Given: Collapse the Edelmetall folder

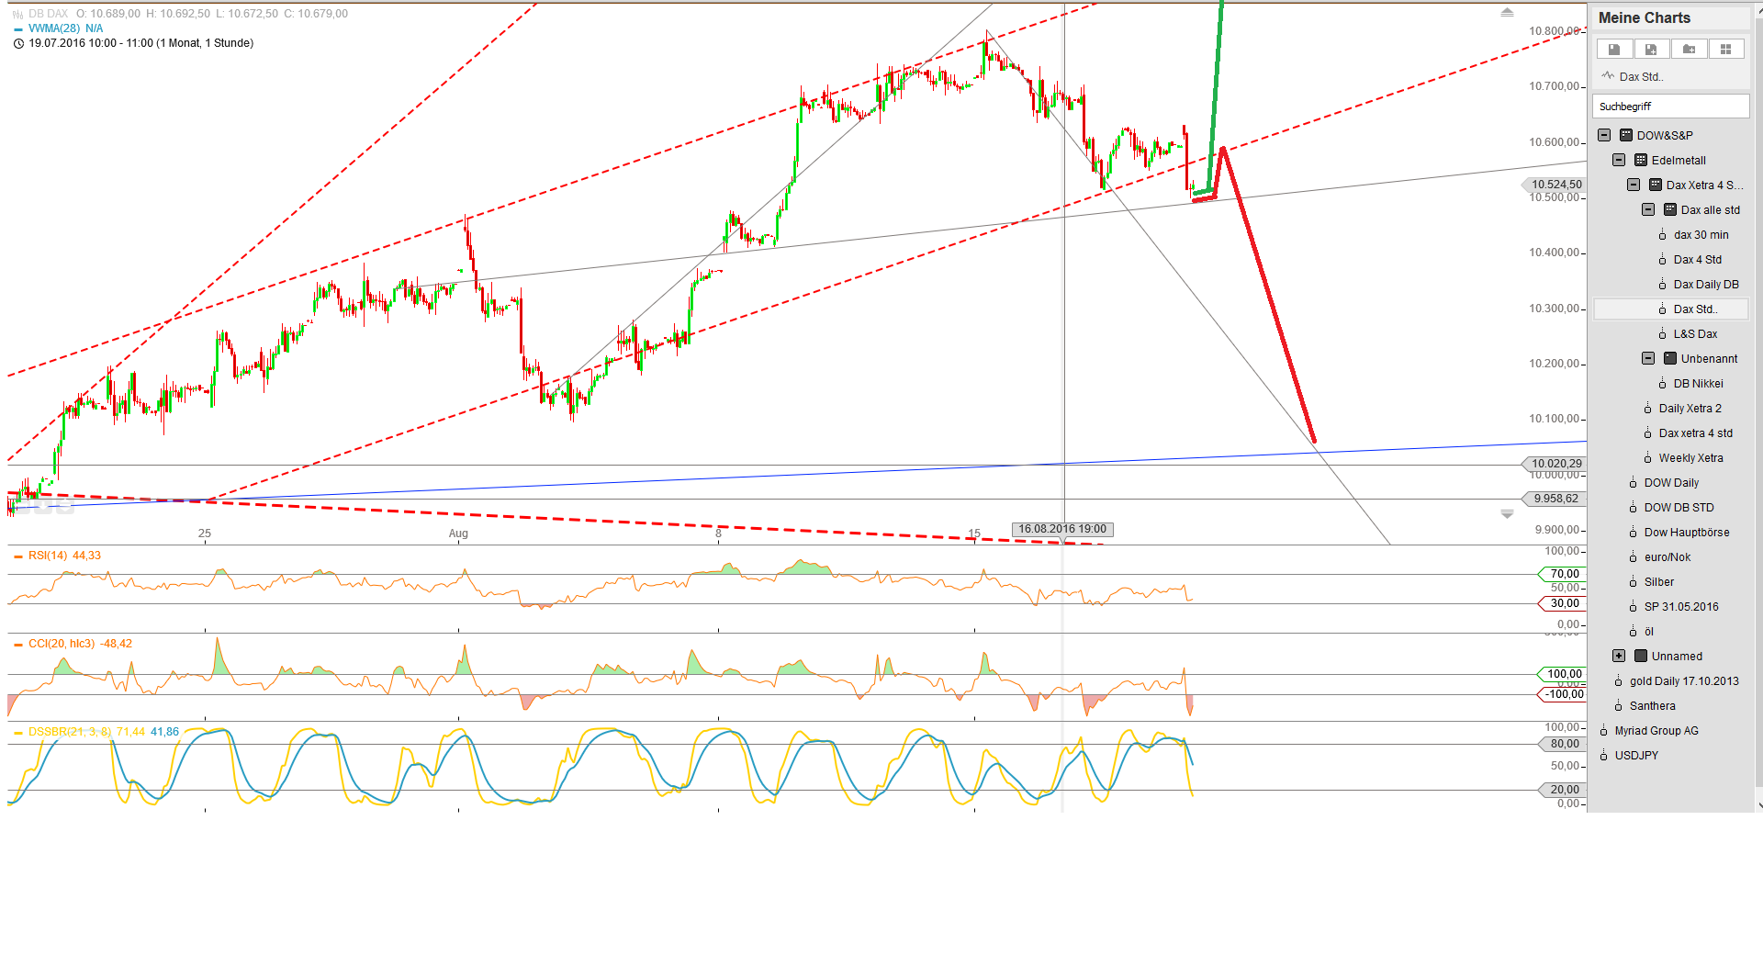Looking at the screenshot, I should tap(1619, 160).
